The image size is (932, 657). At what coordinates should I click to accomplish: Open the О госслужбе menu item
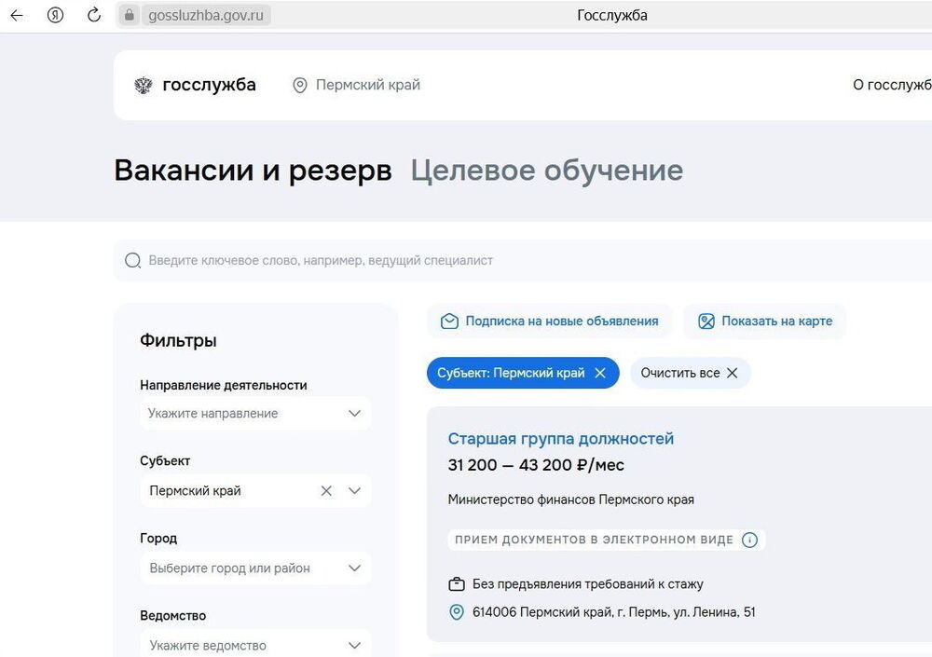[892, 85]
